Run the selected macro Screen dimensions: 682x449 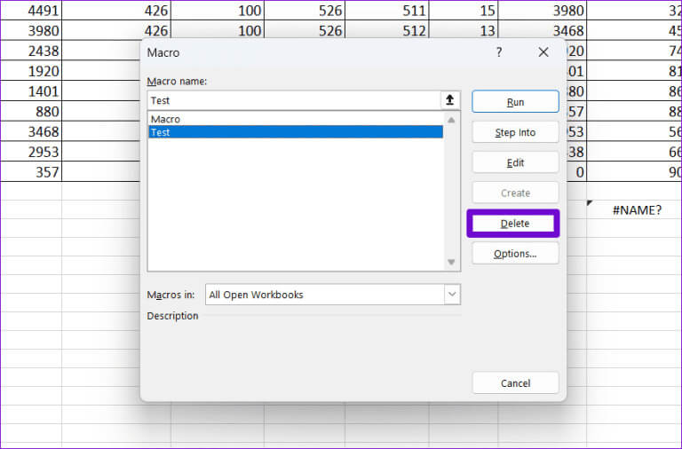coord(515,102)
